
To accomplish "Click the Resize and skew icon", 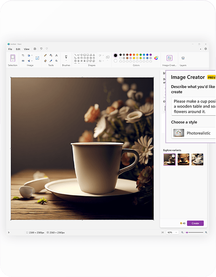I will click(23, 61).
